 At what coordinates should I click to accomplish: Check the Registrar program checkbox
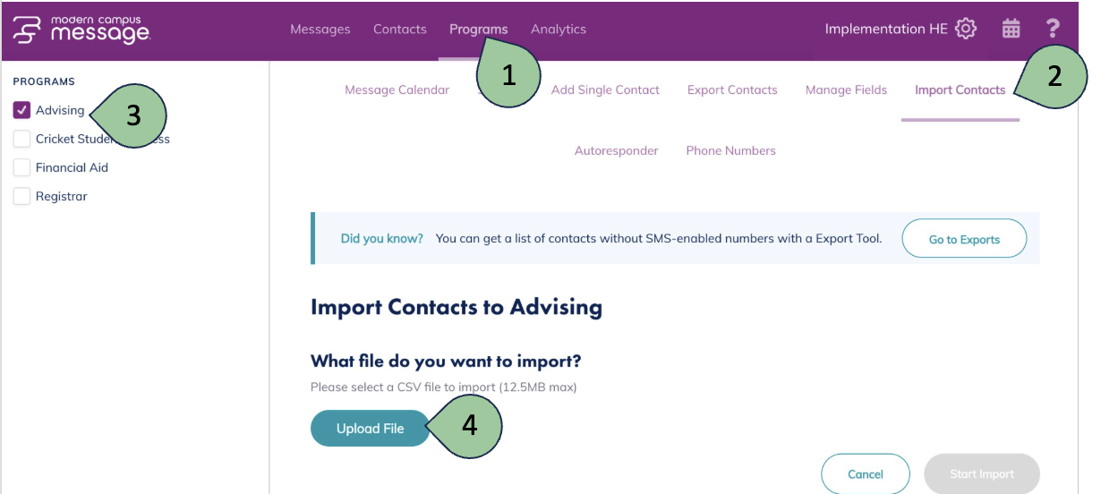click(x=22, y=197)
